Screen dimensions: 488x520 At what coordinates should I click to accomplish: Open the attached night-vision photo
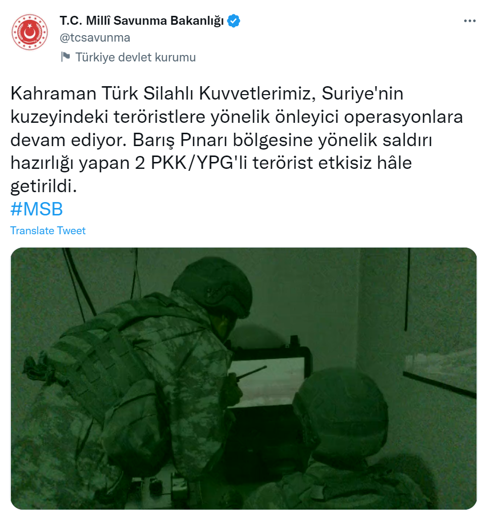point(244,378)
